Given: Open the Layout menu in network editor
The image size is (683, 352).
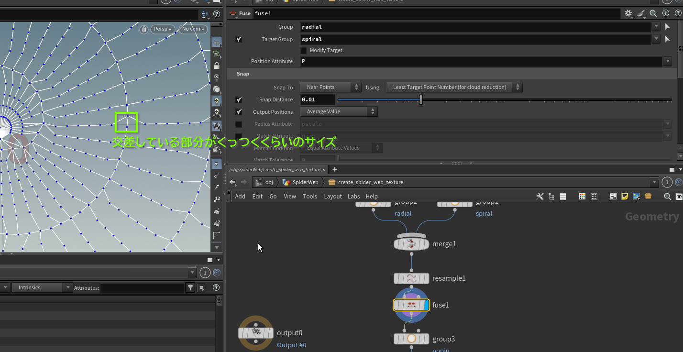Looking at the screenshot, I should [x=333, y=196].
